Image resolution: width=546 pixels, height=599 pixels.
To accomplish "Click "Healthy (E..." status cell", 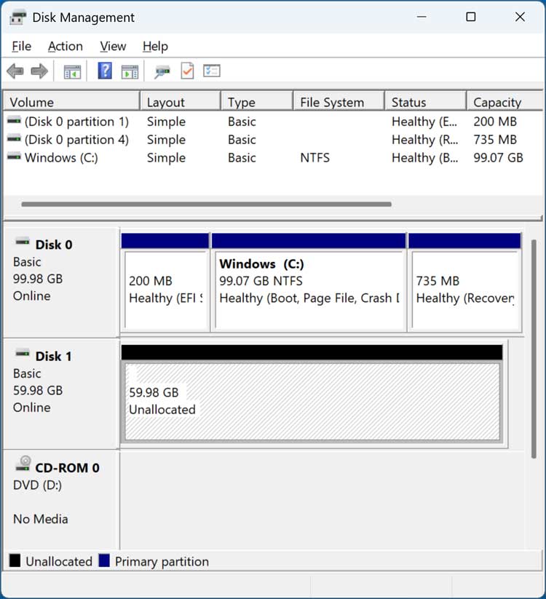I will (425, 122).
